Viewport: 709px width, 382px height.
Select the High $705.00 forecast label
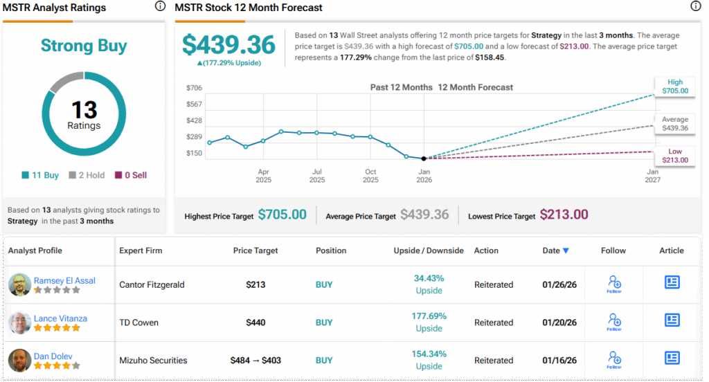(x=674, y=86)
